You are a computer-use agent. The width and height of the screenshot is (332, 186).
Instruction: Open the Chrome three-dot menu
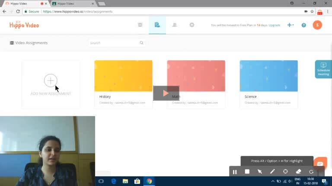point(328,12)
